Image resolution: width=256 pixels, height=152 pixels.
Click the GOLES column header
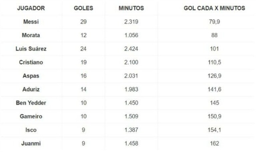pyautogui.click(x=83, y=8)
